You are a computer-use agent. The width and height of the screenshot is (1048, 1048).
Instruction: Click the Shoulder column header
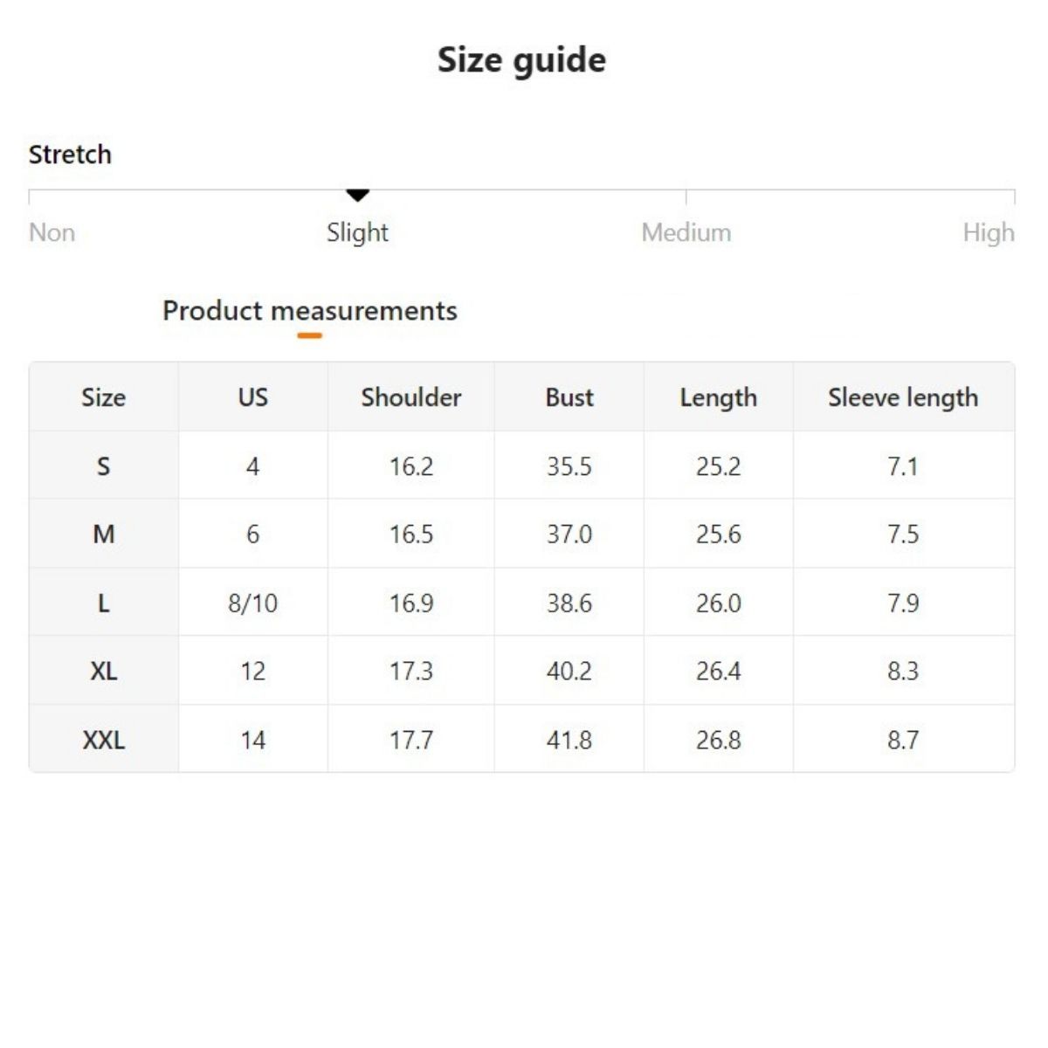coord(410,397)
